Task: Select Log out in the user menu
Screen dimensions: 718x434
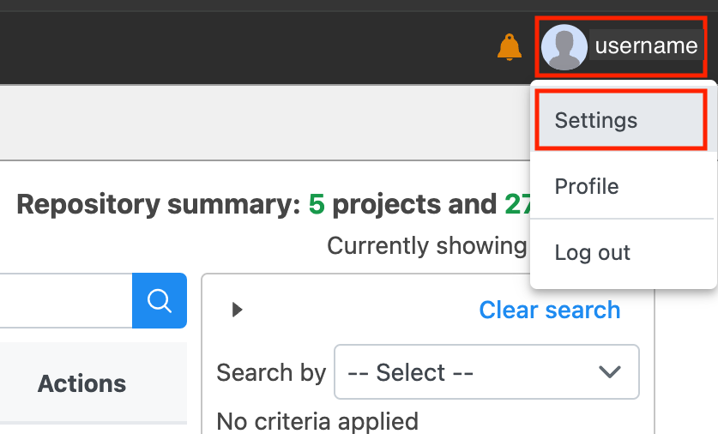Action: pyautogui.click(x=593, y=252)
